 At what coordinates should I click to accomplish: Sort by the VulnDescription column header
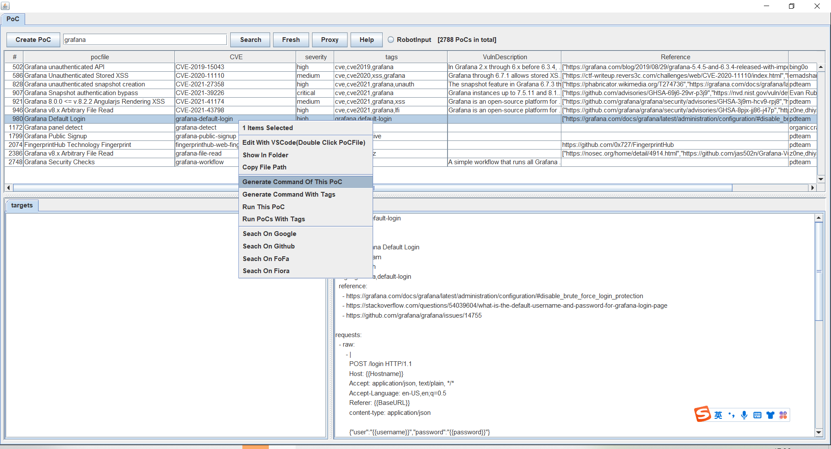(505, 57)
